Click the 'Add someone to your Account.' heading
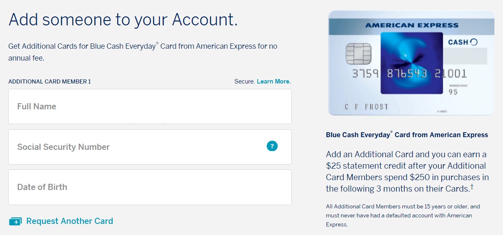This screenshot has width=503, height=235. (x=123, y=20)
